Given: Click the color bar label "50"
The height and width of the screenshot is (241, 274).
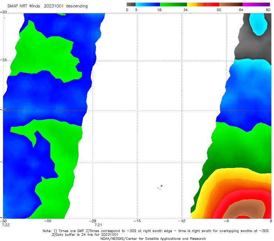Looking at the screenshot, I should click(x=219, y=10).
